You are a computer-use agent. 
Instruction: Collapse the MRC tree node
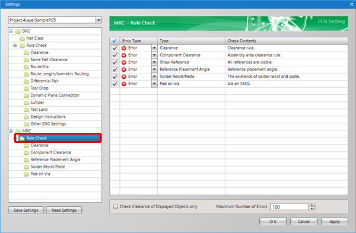point(11,131)
